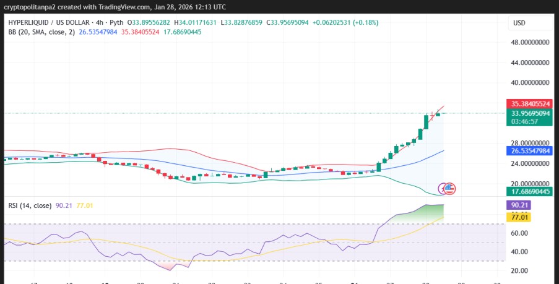Click the 48.00000000 price scale label
Image resolution: width=559 pixels, height=284 pixels.
point(530,42)
